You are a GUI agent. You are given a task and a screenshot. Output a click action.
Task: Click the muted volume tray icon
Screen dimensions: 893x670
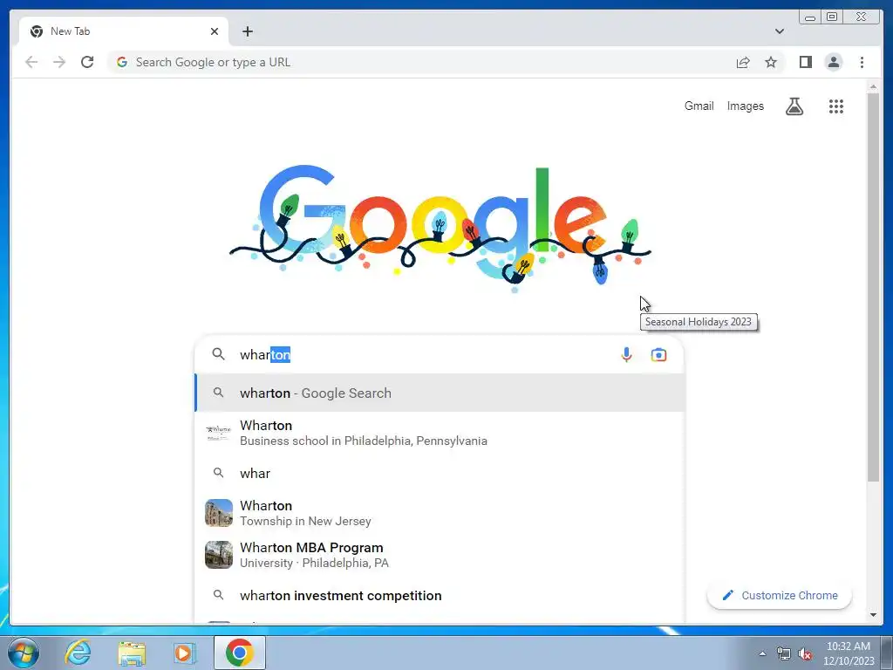[805, 653]
